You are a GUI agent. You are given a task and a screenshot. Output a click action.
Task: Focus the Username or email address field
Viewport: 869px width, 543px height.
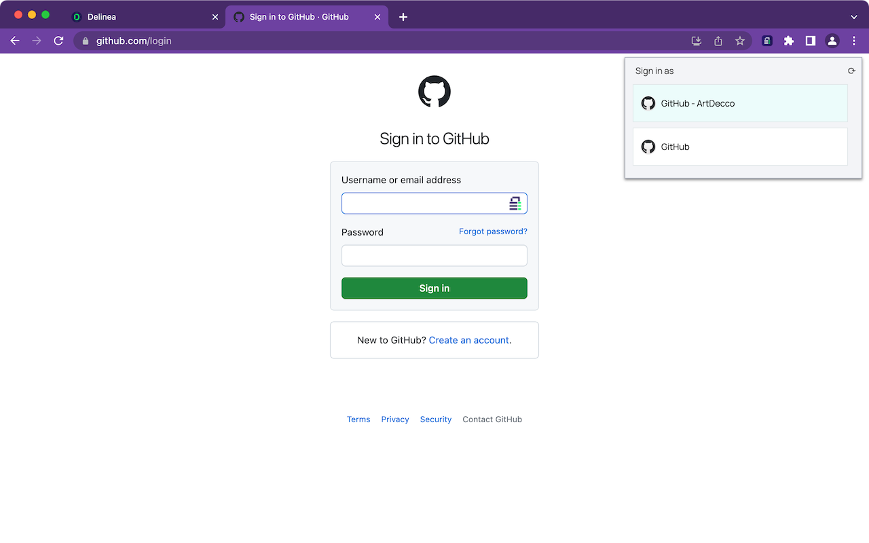coord(434,204)
